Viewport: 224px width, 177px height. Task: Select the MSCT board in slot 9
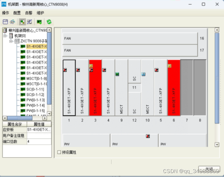click(x=122, y=88)
